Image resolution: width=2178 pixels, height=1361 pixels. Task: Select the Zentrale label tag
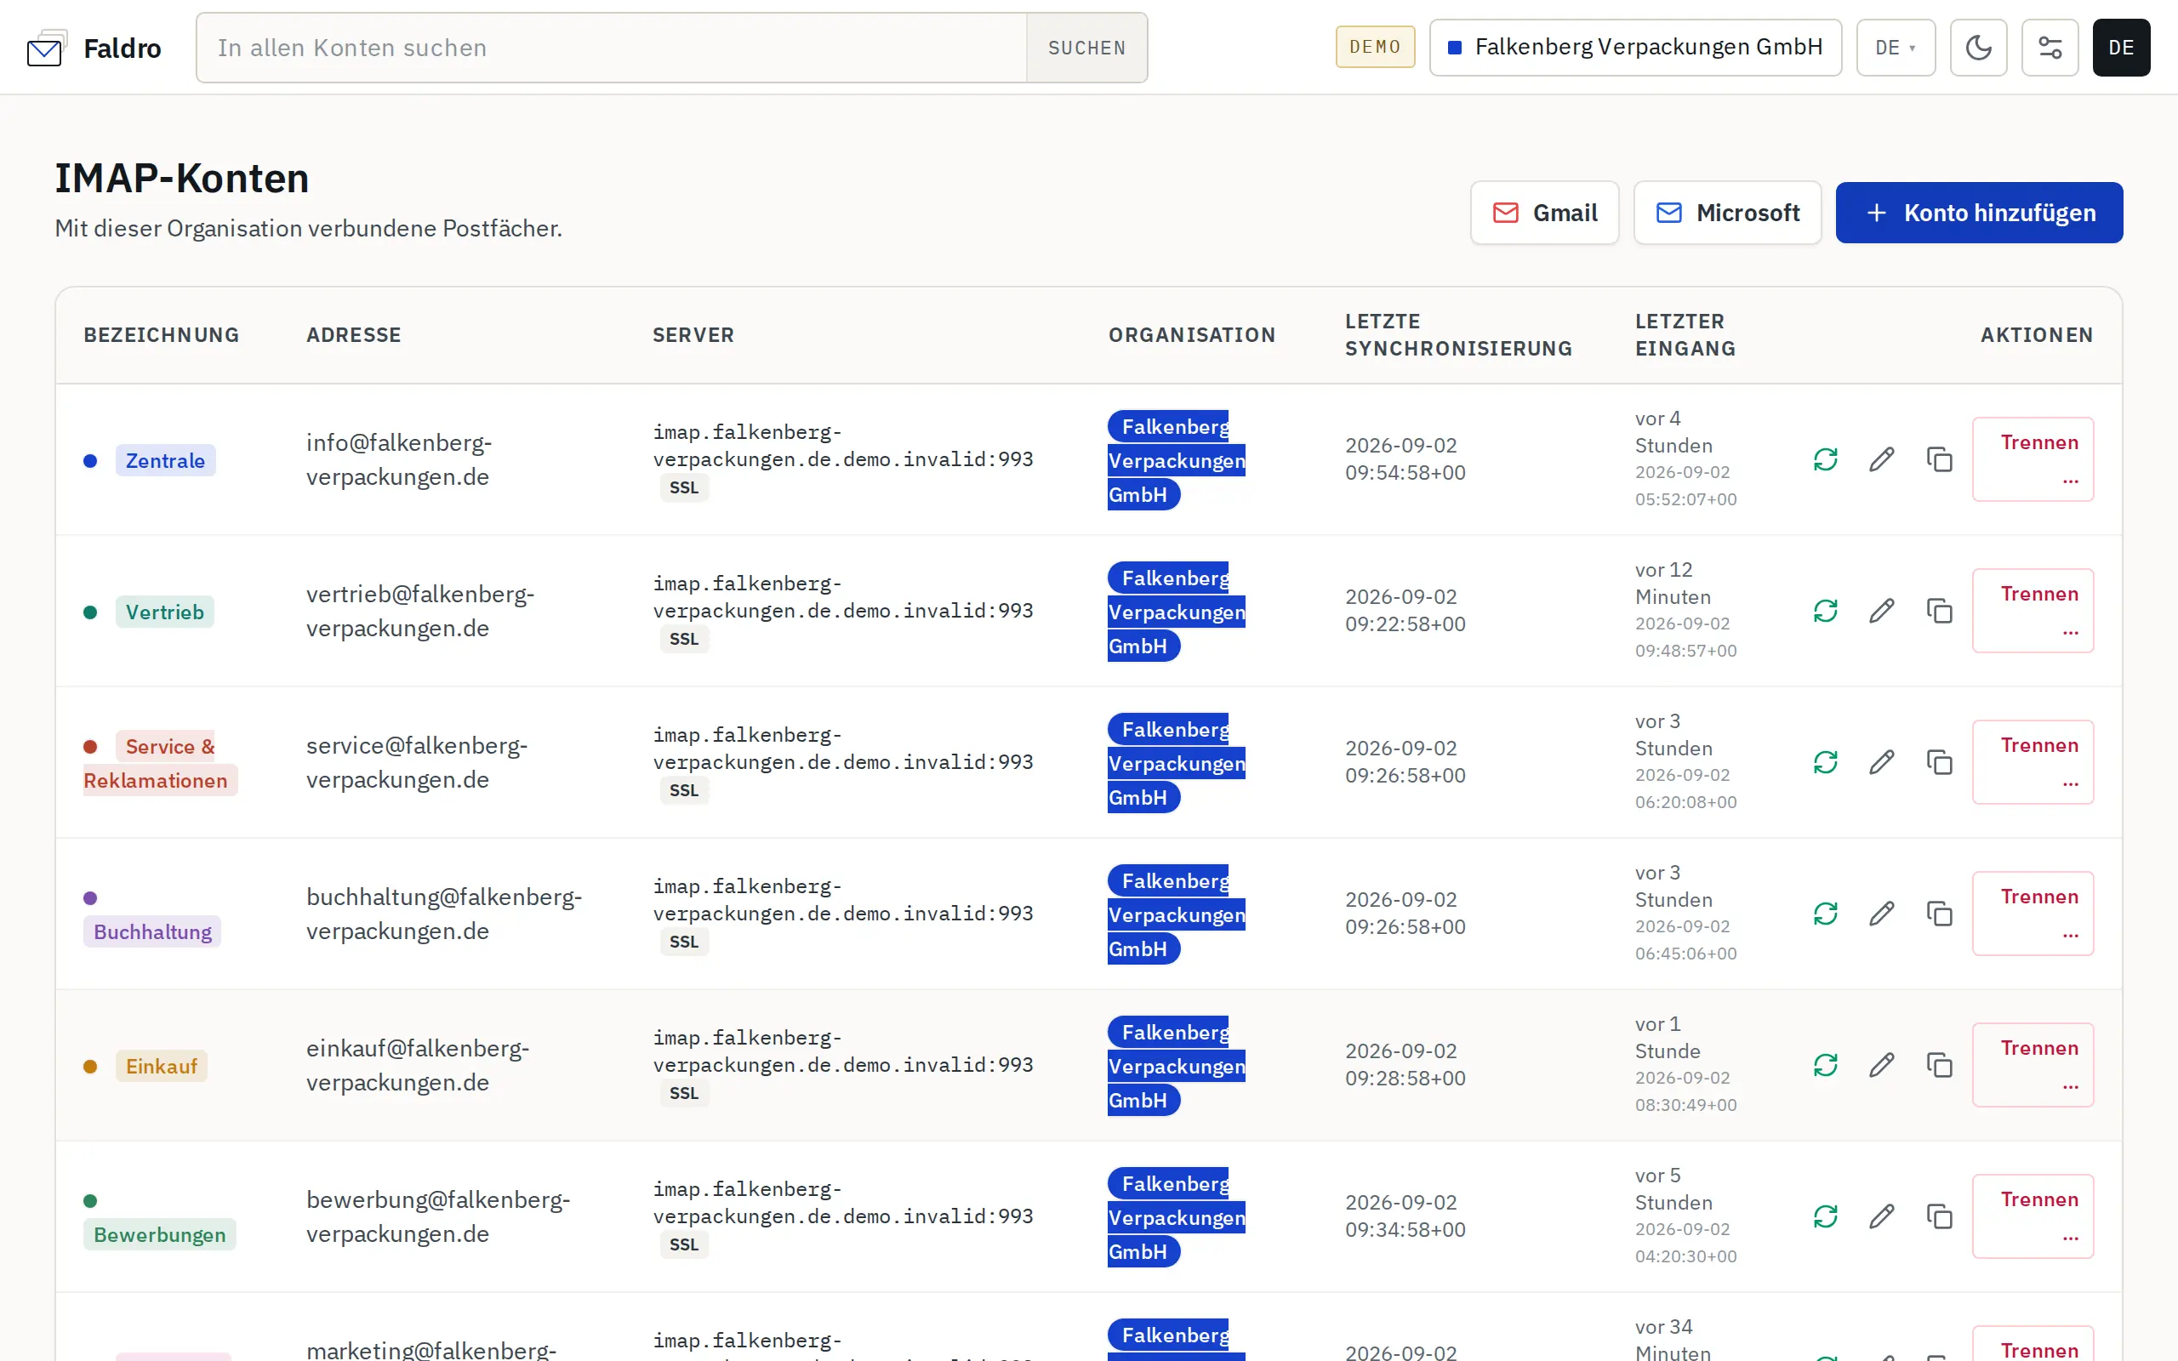[166, 460]
